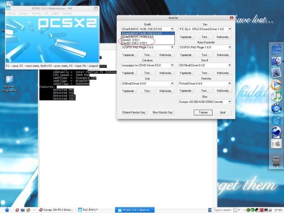Open the Dosya menu in PCSX2
Viewport: 284px width, 213px height.
(x=11, y=13)
